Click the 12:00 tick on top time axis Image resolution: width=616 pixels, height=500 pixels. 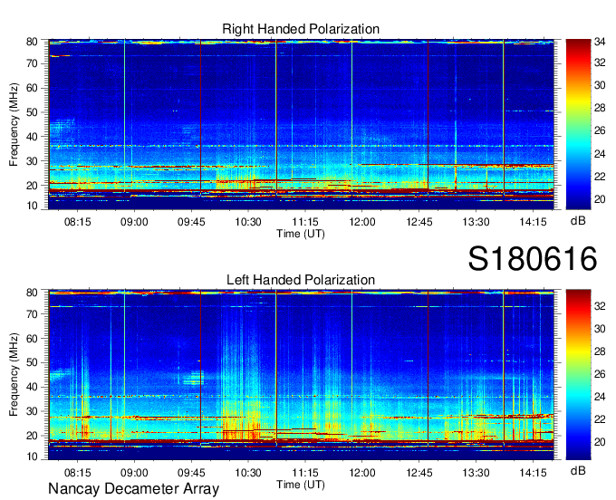(362, 222)
